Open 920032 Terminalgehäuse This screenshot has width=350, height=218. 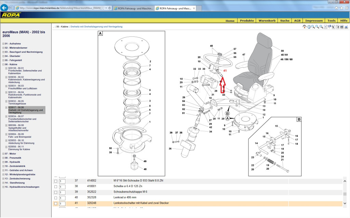(17, 102)
